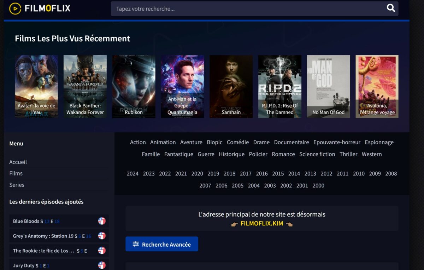Screen dimensions: 424x270
Task: Click the flag icon beside Jury Duty
Action: click(x=102, y=265)
